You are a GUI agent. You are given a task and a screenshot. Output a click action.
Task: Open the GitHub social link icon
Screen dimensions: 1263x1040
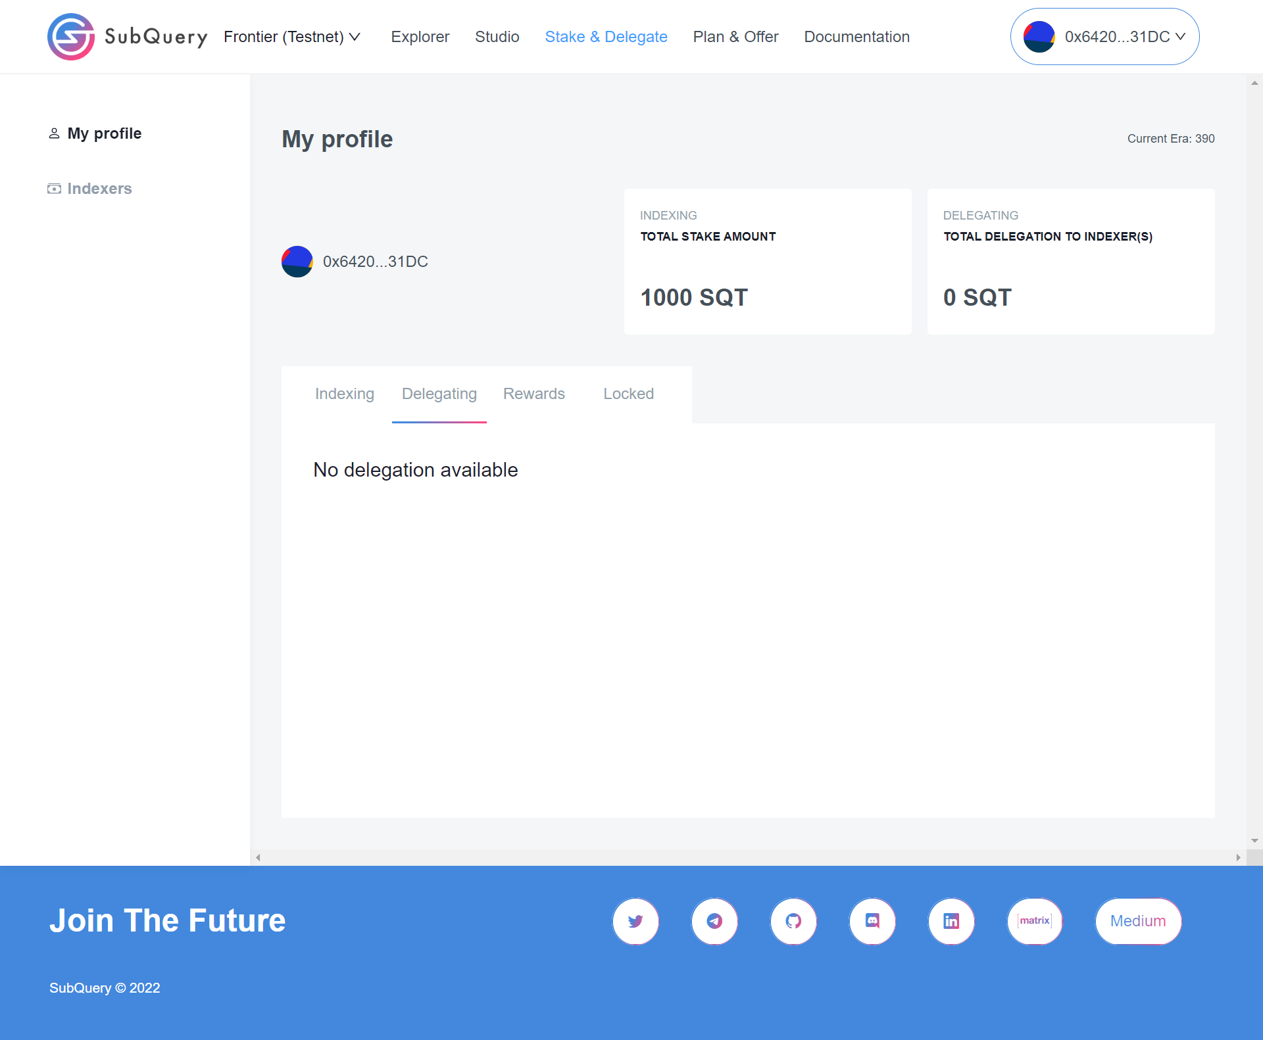click(x=793, y=921)
